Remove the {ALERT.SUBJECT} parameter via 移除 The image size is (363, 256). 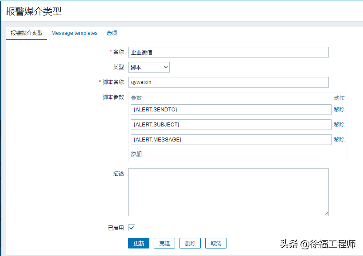click(339, 125)
